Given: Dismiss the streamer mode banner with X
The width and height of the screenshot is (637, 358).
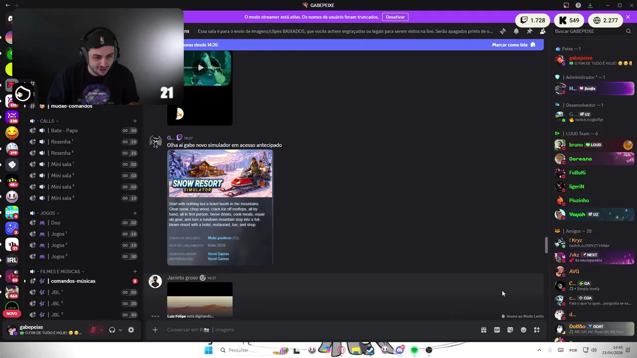Looking at the screenshot, I should [x=628, y=17].
